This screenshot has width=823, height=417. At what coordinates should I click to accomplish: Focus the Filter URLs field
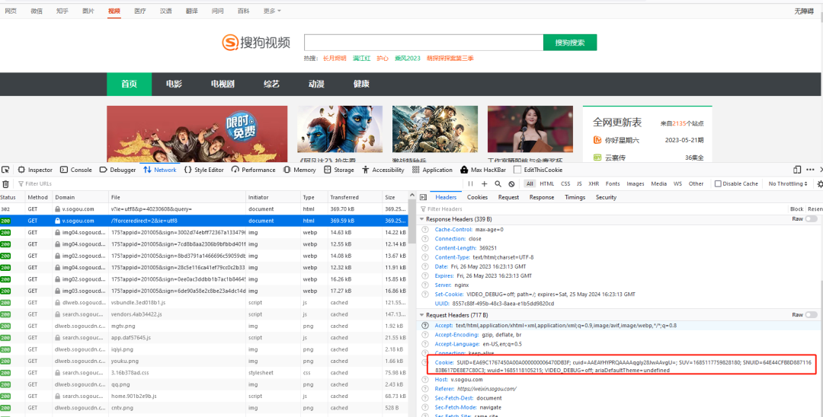(x=239, y=184)
